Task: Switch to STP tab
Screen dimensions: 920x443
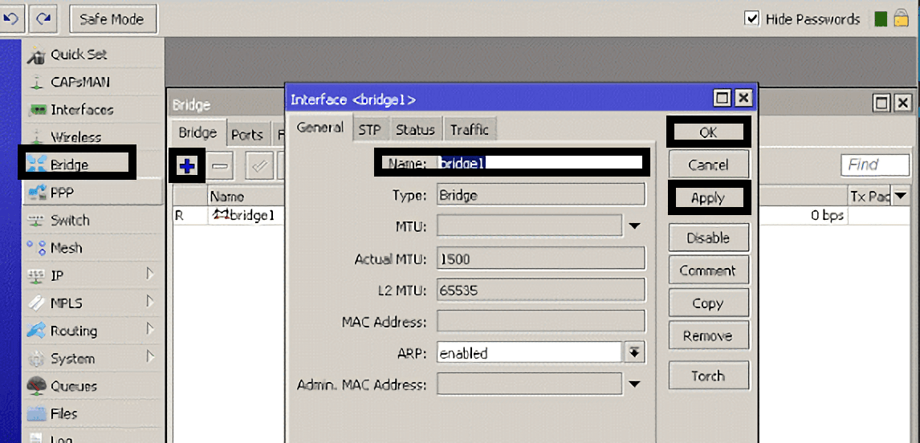Action: pyautogui.click(x=369, y=130)
